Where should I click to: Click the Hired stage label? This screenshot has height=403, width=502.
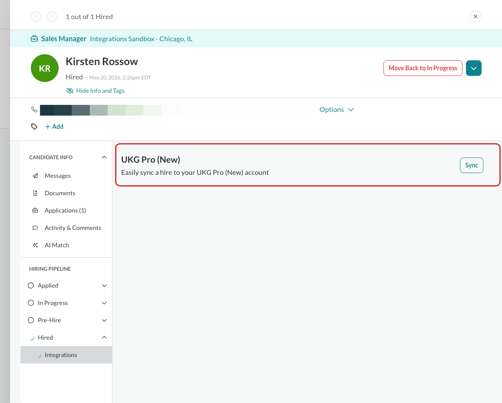45,337
